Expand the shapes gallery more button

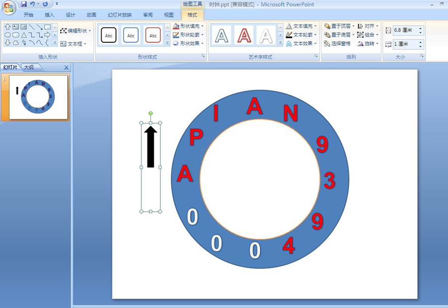pyautogui.click(x=55, y=43)
